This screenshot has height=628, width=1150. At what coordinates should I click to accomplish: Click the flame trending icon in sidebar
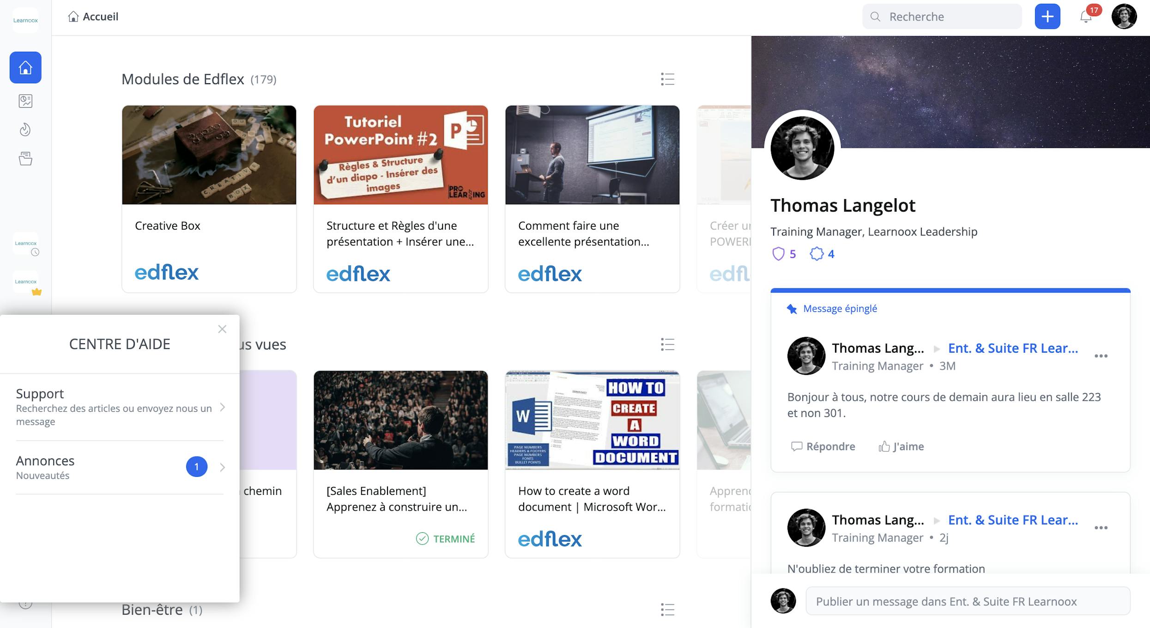click(x=25, y=130)
